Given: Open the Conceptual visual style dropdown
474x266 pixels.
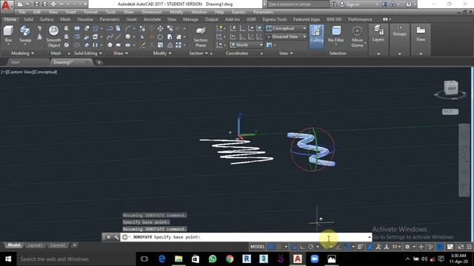Looking at the screenshot, I should coord(286,28).
